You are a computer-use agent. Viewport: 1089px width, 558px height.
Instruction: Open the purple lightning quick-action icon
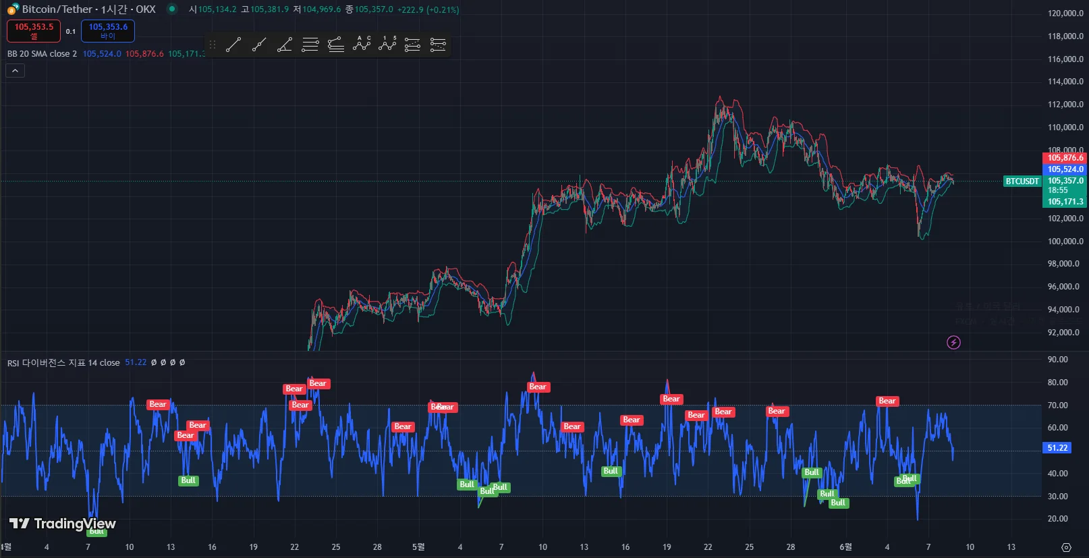point(953,343)
